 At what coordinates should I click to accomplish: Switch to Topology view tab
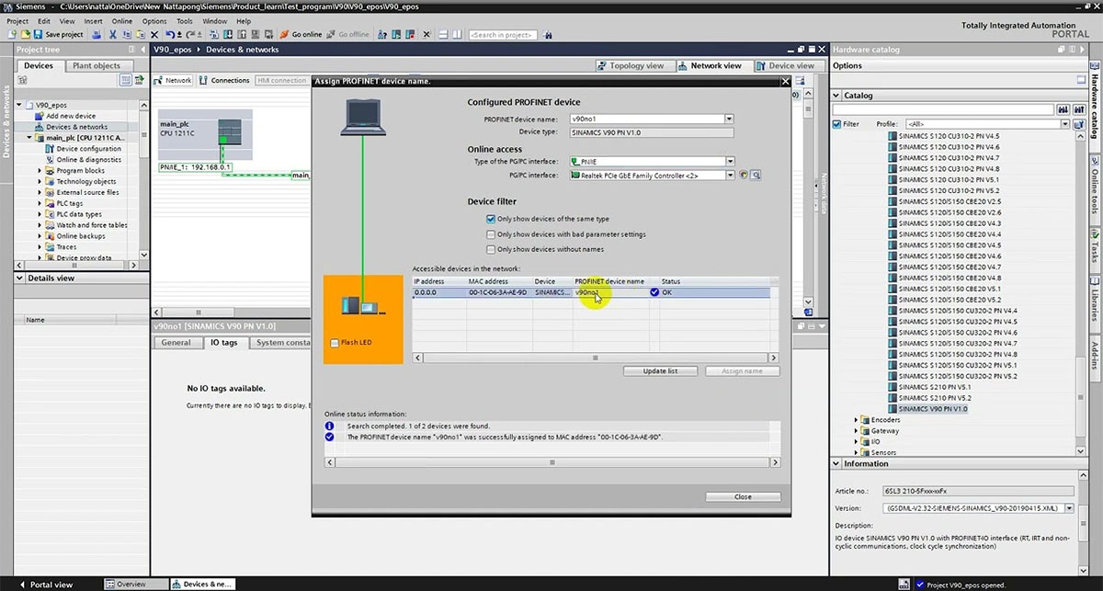pyautogui.click(x=630, y=66)
